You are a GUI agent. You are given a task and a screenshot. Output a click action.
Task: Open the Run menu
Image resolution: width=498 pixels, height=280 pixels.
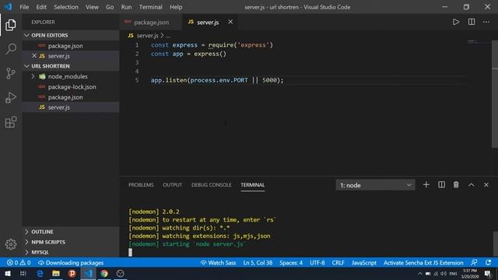[x=126, y=7]
